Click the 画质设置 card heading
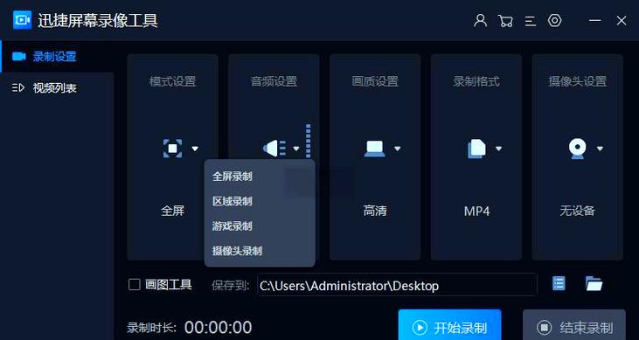Screen dimensions: 639x340 tap(375, 81)
